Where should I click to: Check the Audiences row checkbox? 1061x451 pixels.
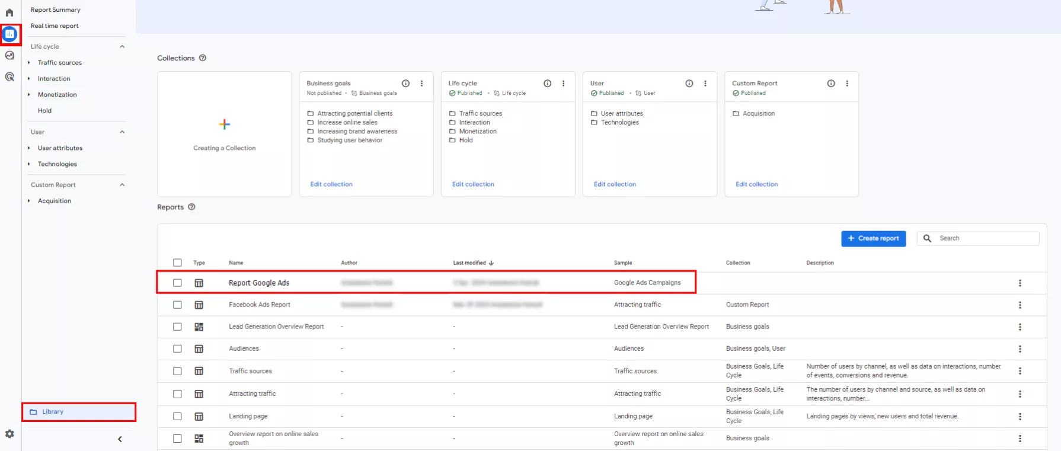177,348
